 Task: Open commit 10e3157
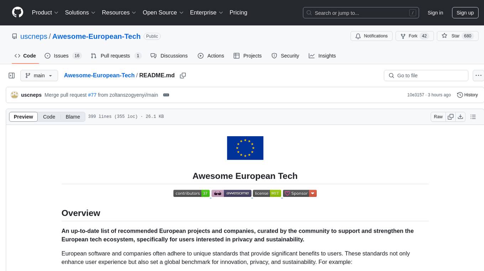click(x=416, y=95)
